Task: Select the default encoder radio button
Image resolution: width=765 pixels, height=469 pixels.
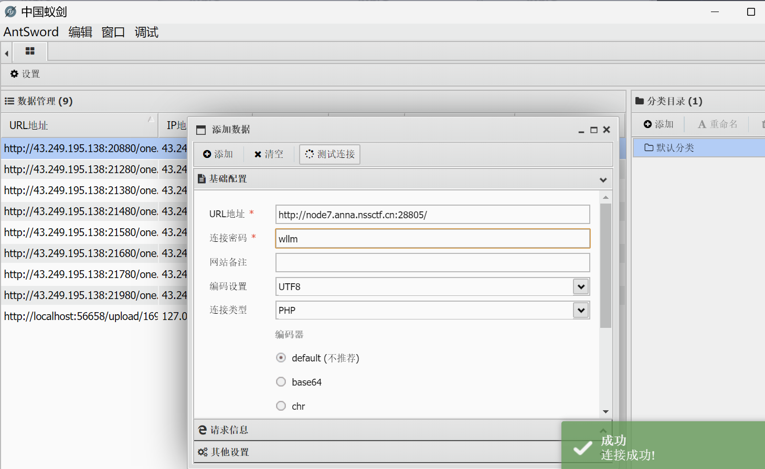Action: click(281, 358)
